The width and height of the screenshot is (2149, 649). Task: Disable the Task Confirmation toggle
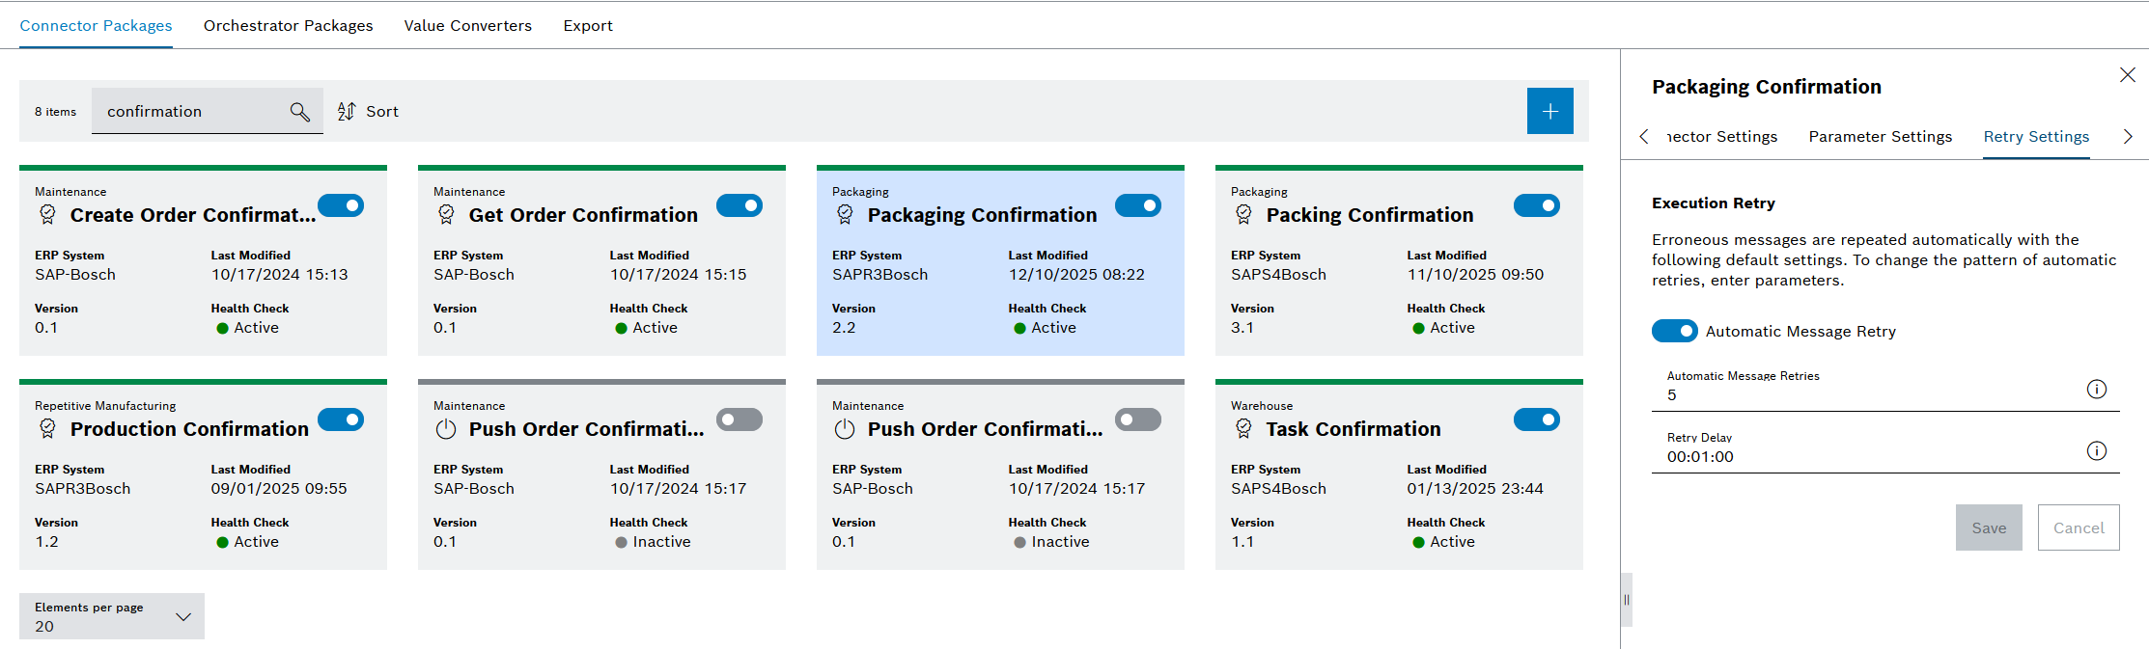(1537, 419)
